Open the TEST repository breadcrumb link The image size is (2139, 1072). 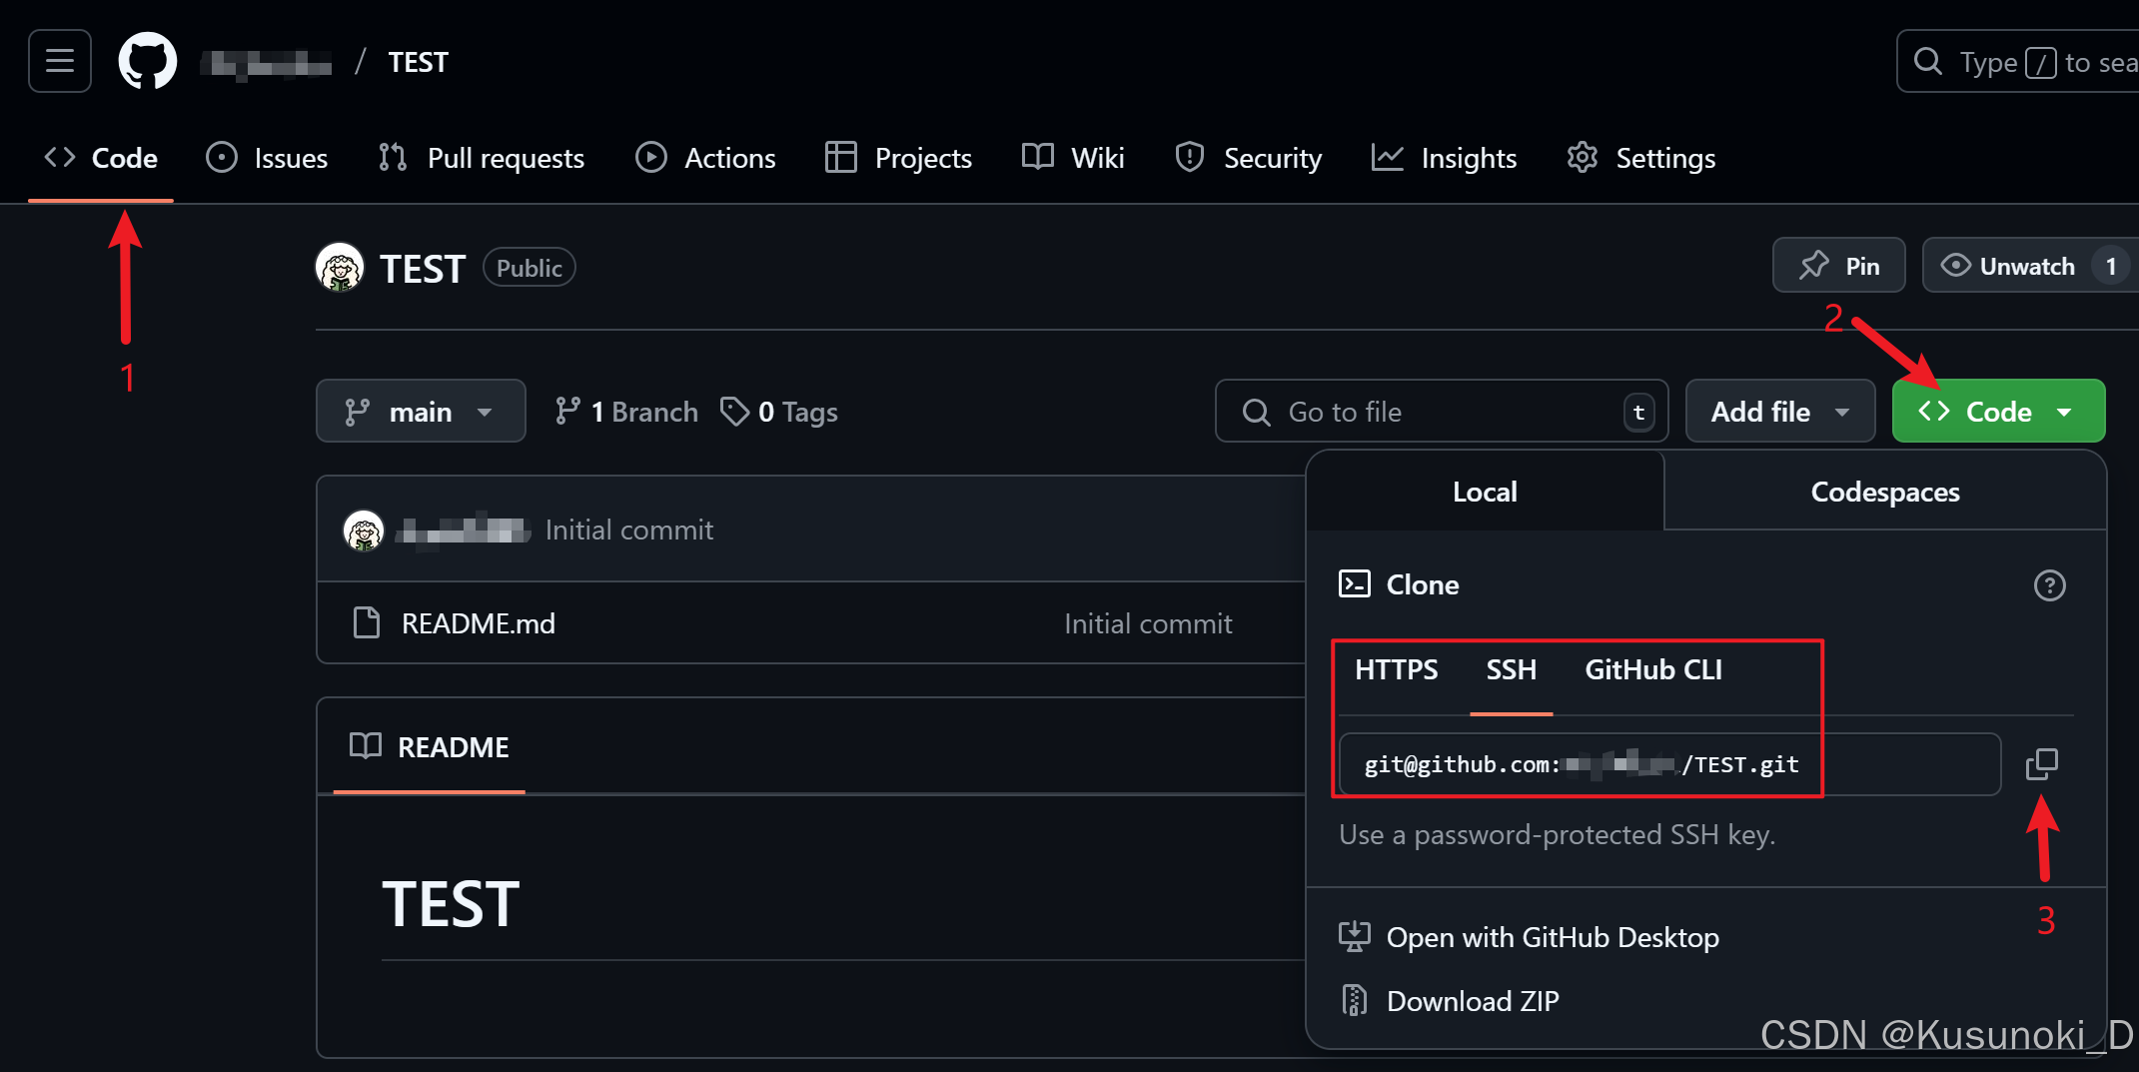(418, 62)
